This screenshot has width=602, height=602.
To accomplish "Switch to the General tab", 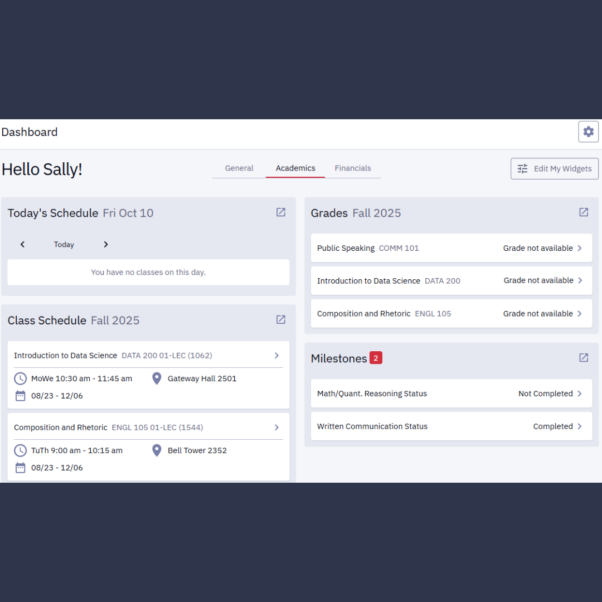I will click(239, 168).
